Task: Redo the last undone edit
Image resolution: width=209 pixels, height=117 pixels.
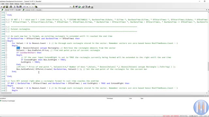Action: [30, 6]
